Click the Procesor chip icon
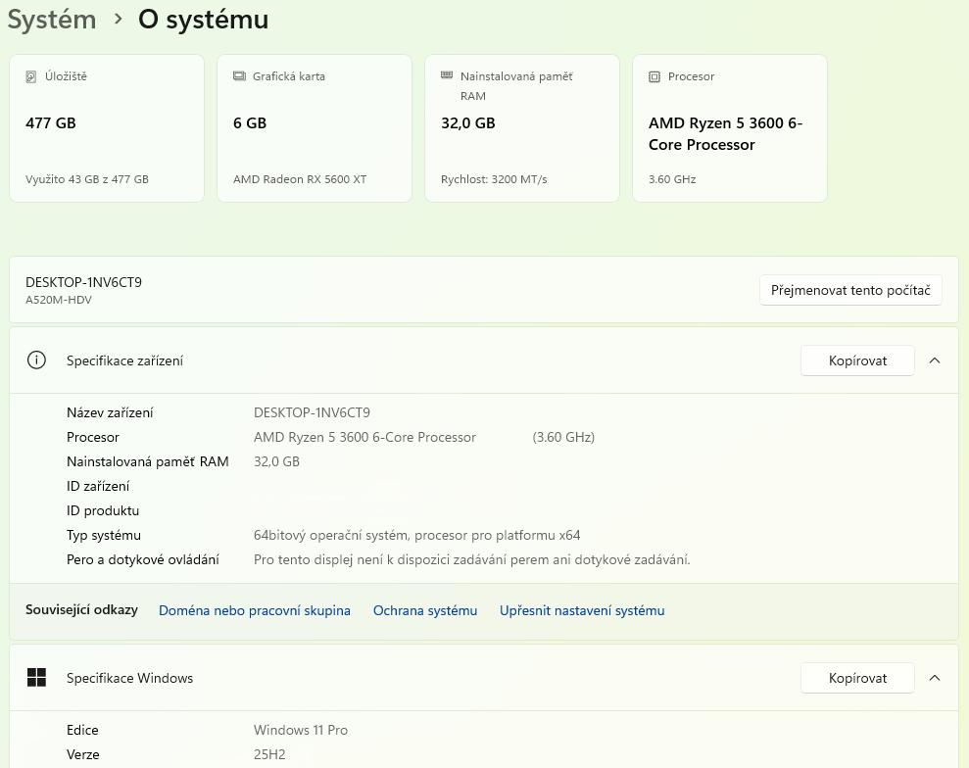This screenshot has width=969, height=768. 654,76
